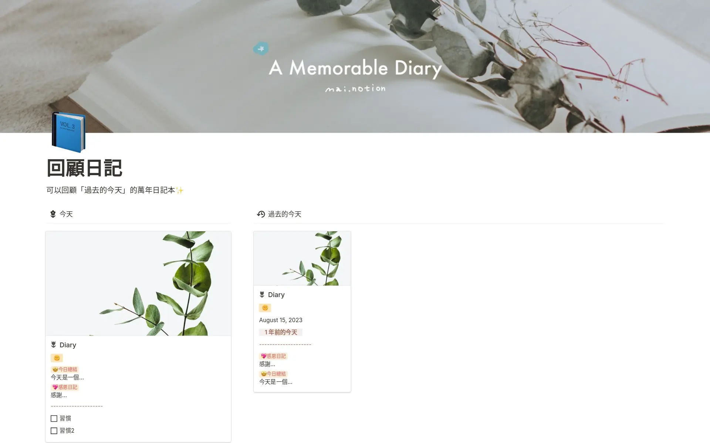Open the 過去的今天 view tab
This screenshot has height=443, width=710.
click(279, 214)
